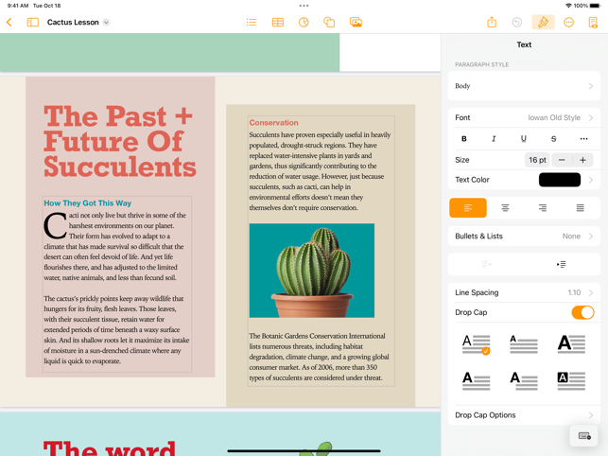Tap the Share icon in toolbar
Viewport: 608px width, 456px height.
click(x=492, y=22)
